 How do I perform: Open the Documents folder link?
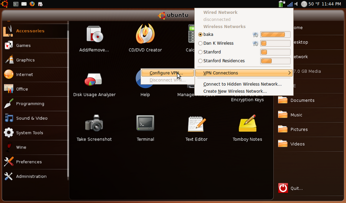302,100
